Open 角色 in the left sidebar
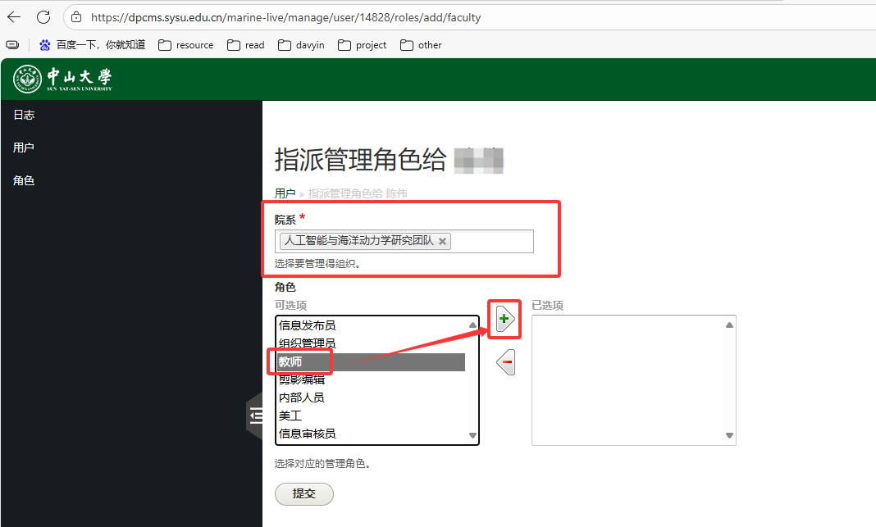The width and height of the screenshot is (876, 527). point(24,180)
